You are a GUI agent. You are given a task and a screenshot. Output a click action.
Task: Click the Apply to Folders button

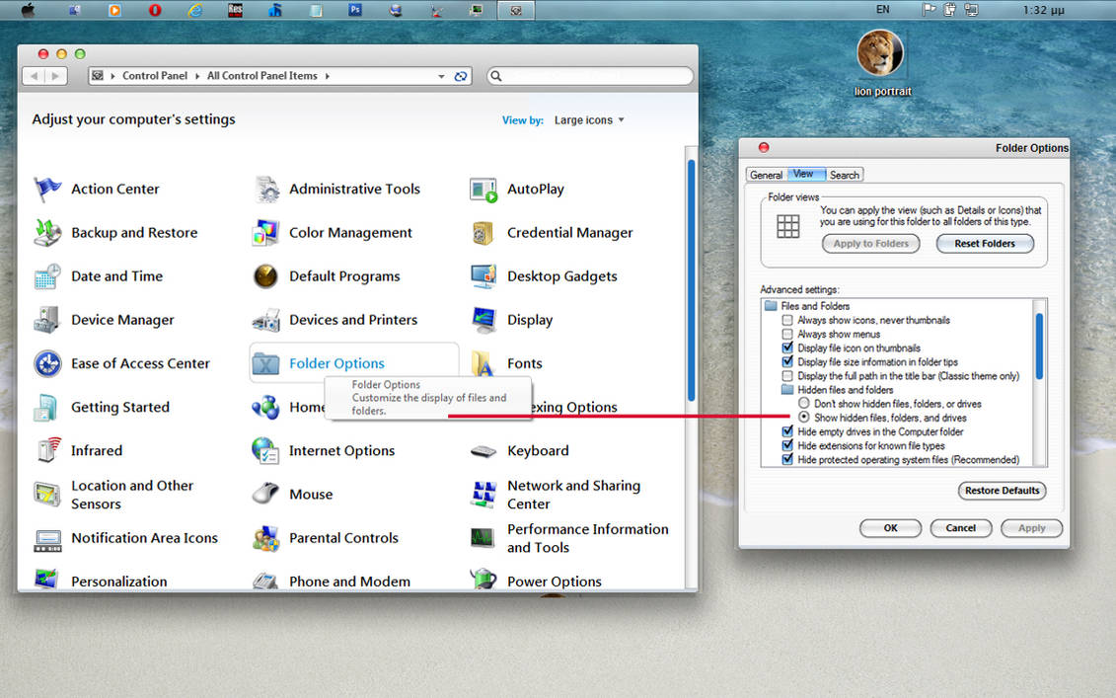pyautogui.click(x=870, y=244)
